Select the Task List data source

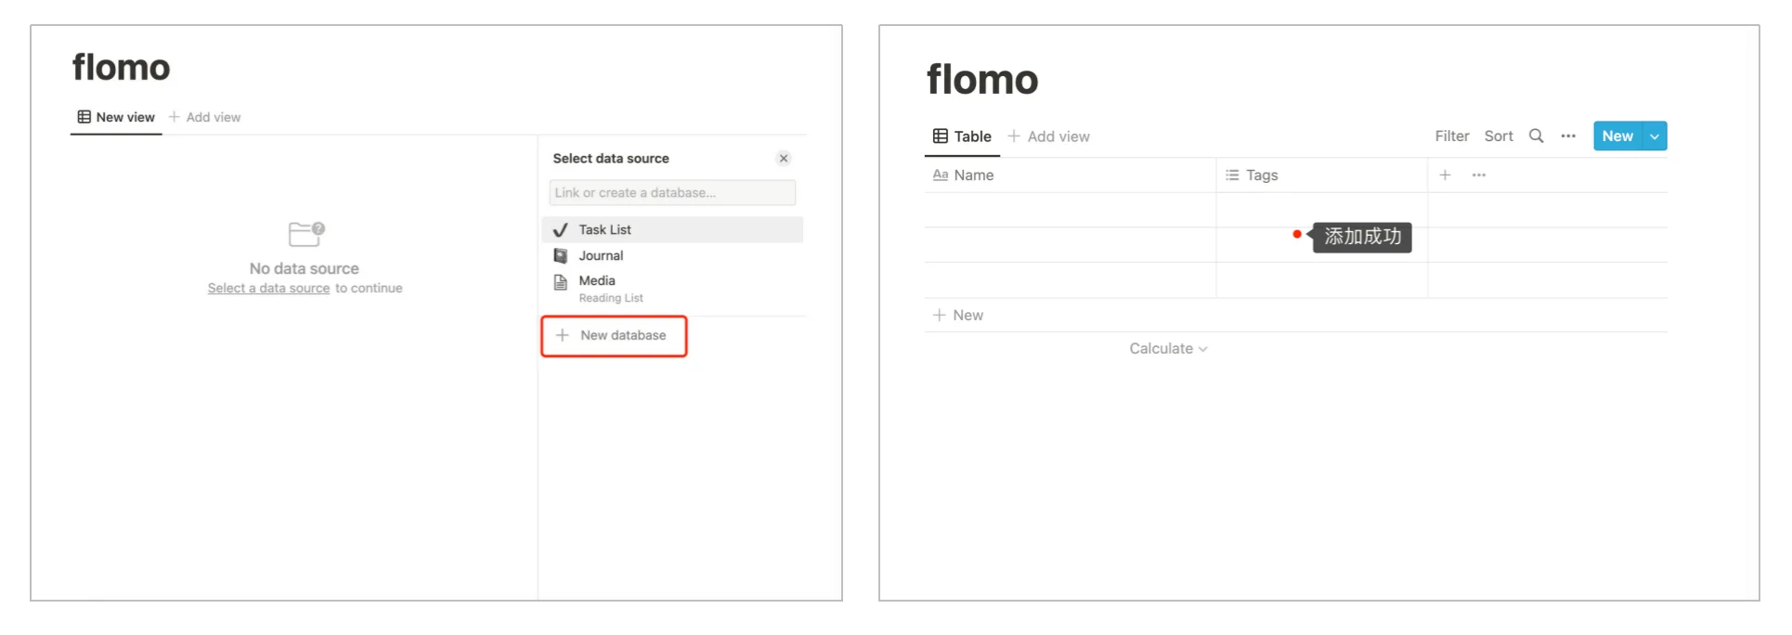tap(604, 229)
